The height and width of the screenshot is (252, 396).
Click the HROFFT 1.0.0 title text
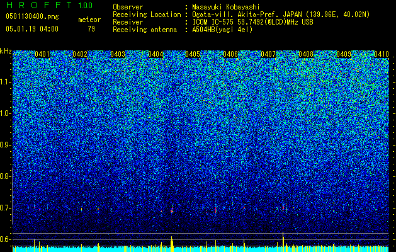pos(49,5)
